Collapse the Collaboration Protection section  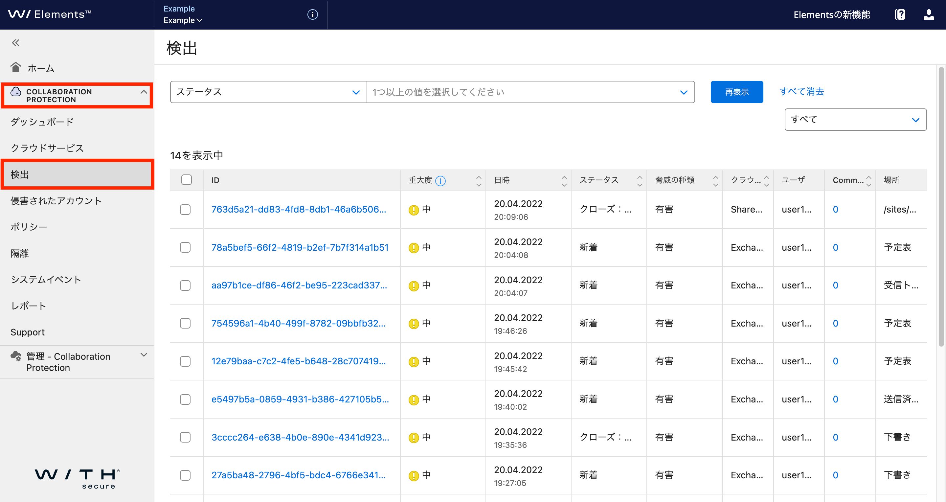click(144, 92)
